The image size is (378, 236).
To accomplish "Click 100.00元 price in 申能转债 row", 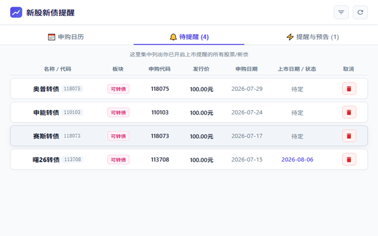I will 201,113.
